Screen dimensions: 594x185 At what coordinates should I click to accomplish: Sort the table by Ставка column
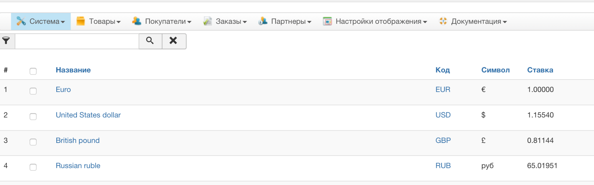pos(540,70)
